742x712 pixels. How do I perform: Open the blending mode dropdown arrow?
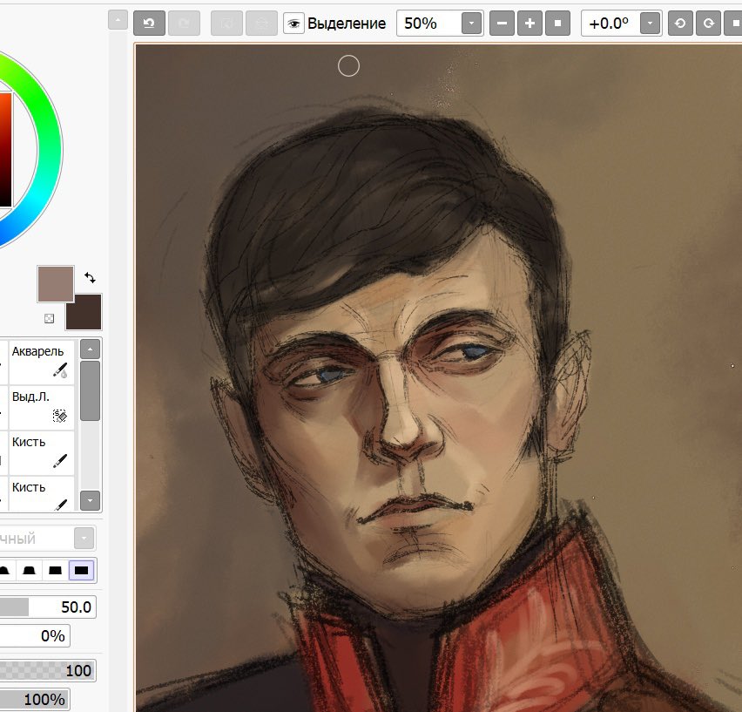(84, 539)
